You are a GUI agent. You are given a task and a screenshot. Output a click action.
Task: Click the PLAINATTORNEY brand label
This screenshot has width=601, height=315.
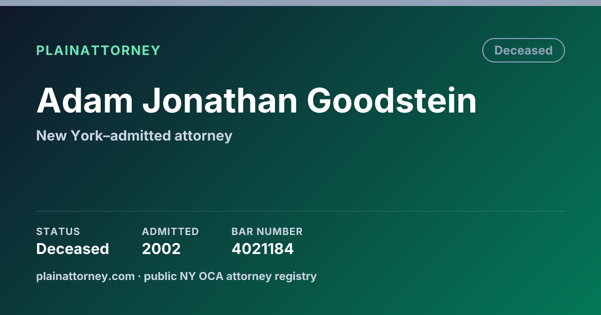point(98,50)
